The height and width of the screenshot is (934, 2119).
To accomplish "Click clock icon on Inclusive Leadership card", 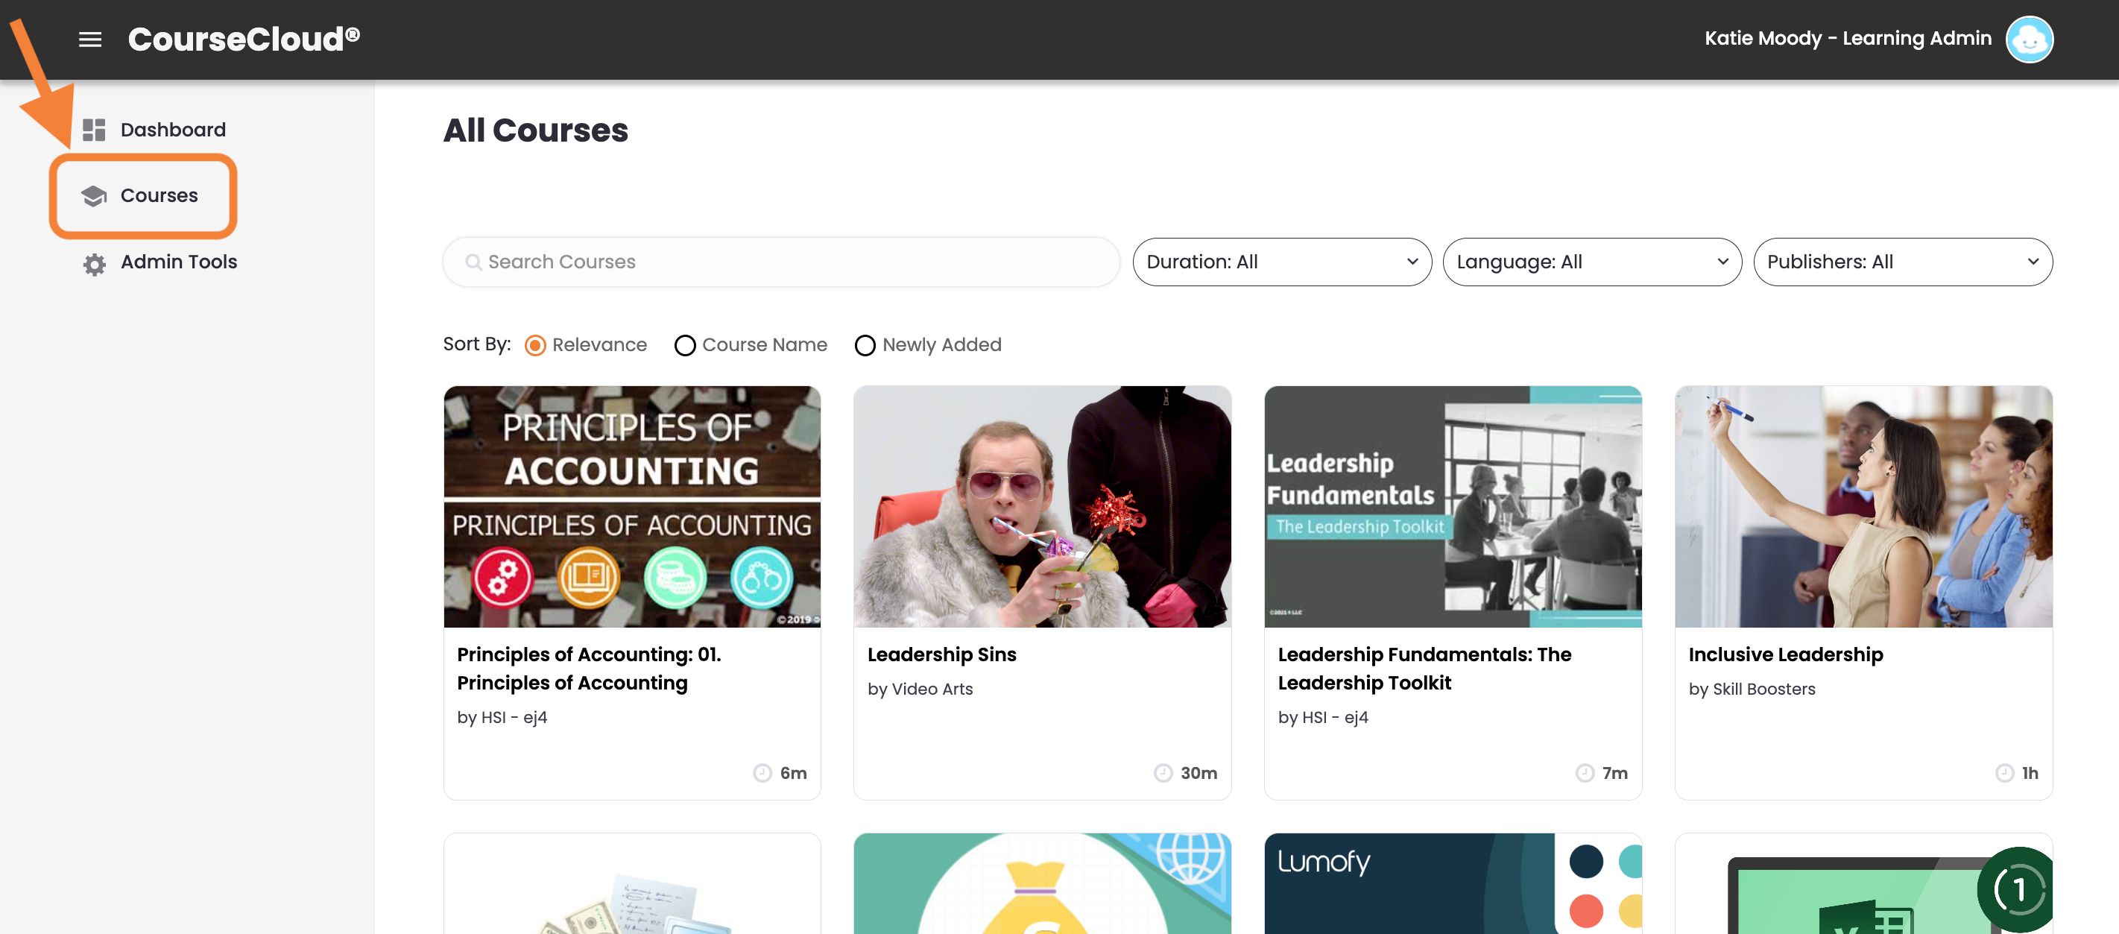I will pos(2003,773).
